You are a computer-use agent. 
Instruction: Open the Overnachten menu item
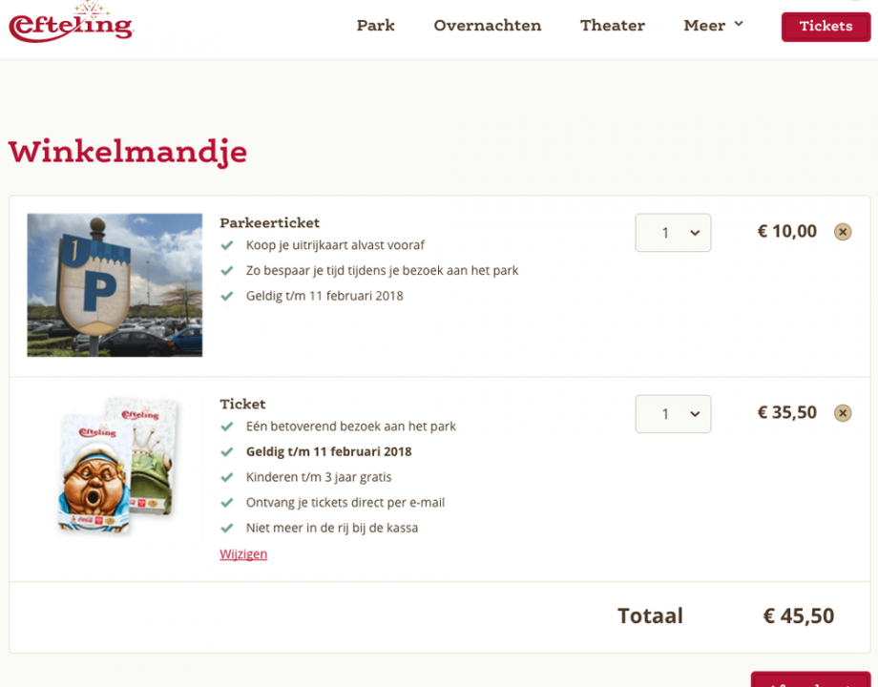(487, 26)
